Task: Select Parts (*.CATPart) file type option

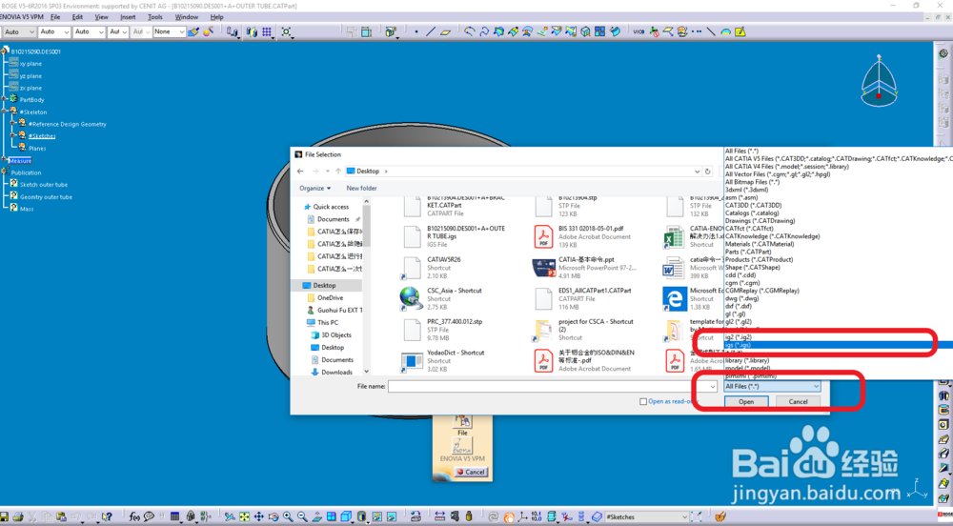Action: [x=747, y=253]
